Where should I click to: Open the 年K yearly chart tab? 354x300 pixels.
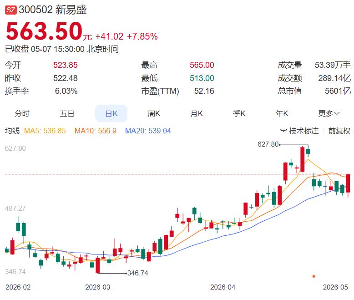[282, 113]
